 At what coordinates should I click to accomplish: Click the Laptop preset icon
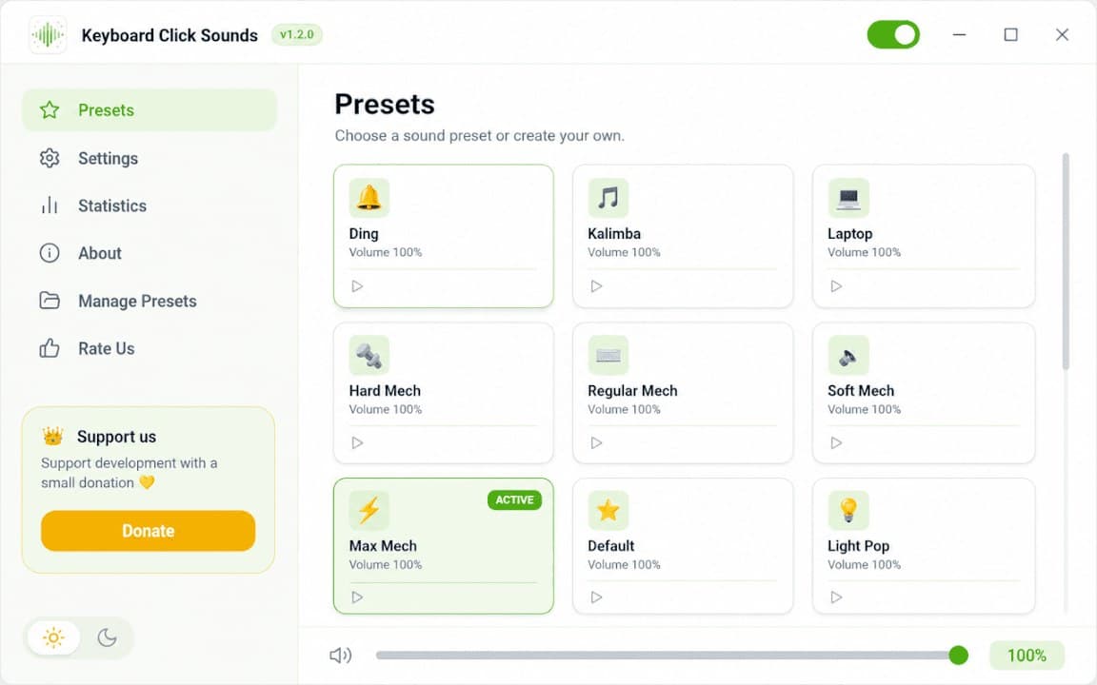click(848, 198)
